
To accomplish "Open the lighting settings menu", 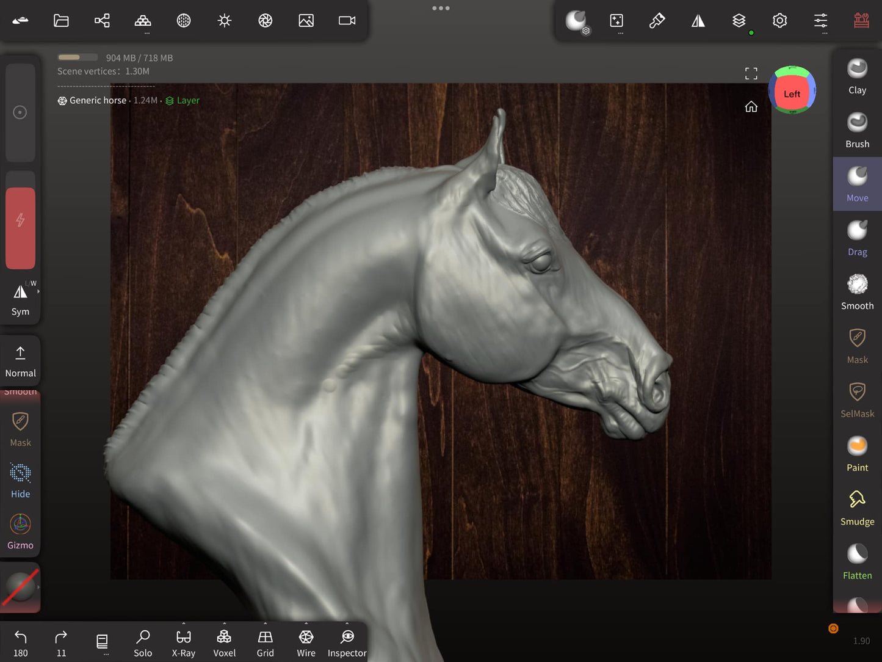I will click(225, 21).
